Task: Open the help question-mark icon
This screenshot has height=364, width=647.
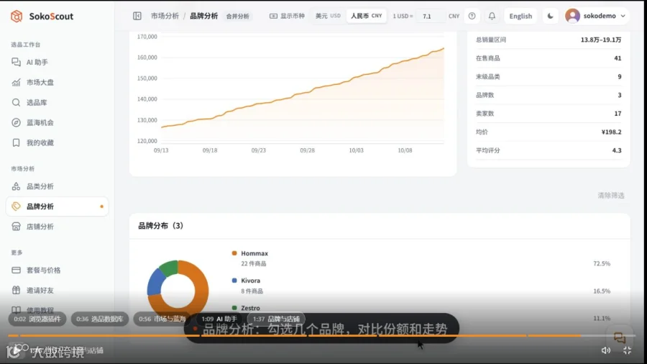Action: (x=472, y=16)
